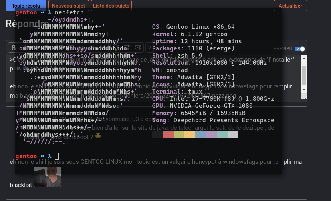The image size is (331, 201).
Task: Click the 'WM: xmonad' line
Action: tap(170, 70)
